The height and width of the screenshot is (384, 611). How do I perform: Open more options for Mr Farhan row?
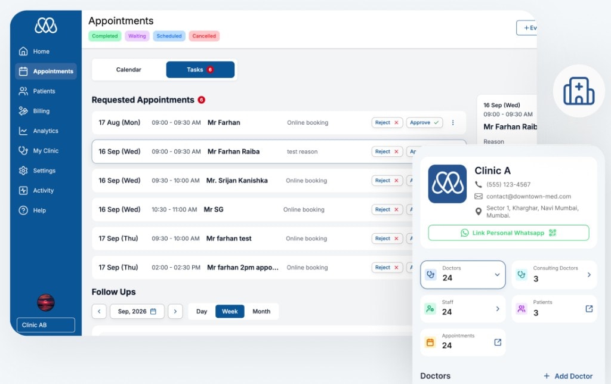pyautogui.click(x=453, y=123)
